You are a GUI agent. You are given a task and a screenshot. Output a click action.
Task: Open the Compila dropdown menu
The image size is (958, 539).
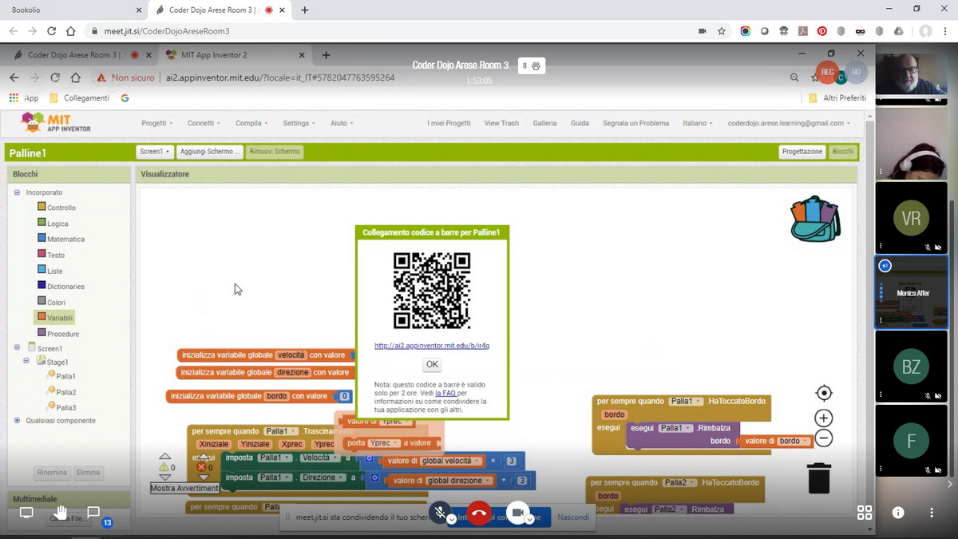click(251, 123)
